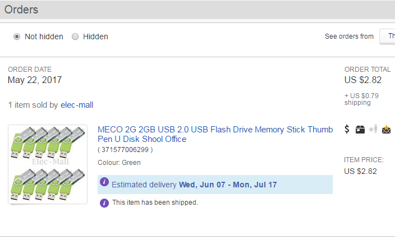Click the This item has been shipped text
This screenshot has width=395, height=239.
[155, 203]
